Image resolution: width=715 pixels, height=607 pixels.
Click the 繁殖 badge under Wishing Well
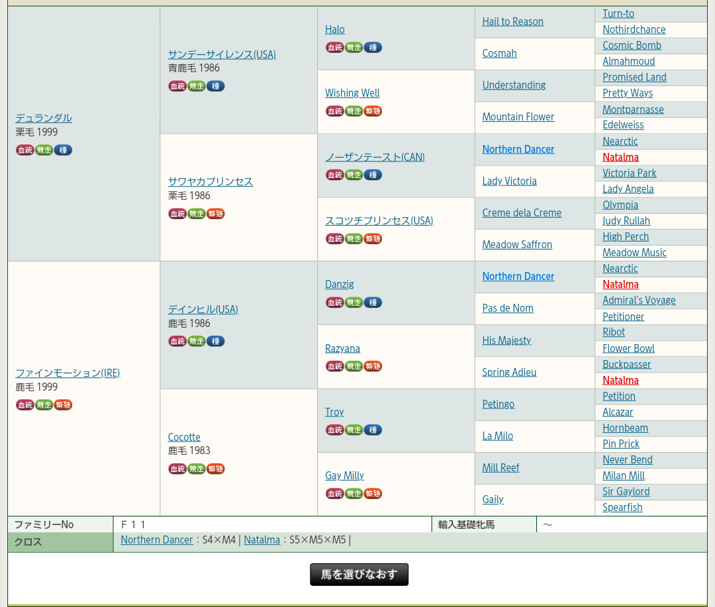coord(373,111)
